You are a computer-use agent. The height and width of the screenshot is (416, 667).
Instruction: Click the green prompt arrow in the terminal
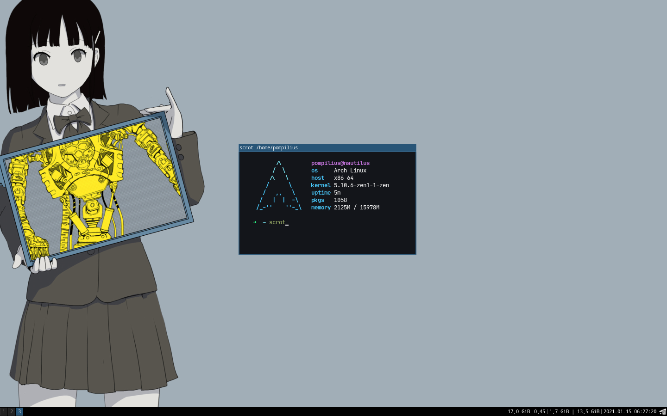point(255,222)
